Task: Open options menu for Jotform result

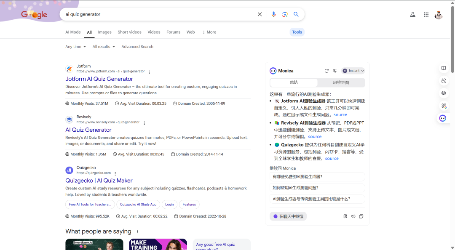Action: coord(149,72)
